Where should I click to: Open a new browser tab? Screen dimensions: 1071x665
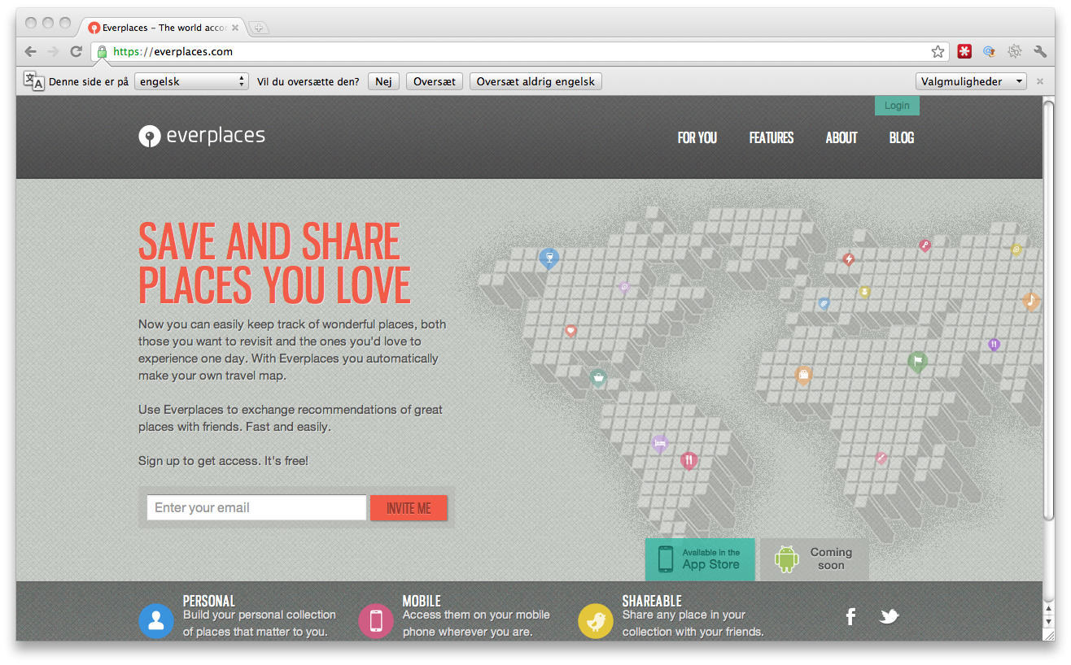click(x=259, y=28)
